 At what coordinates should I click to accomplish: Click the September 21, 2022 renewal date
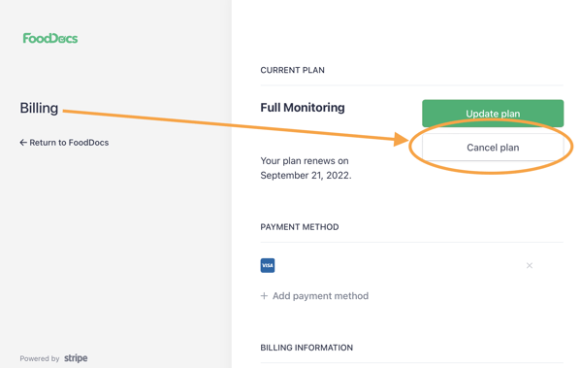point(306,176)
